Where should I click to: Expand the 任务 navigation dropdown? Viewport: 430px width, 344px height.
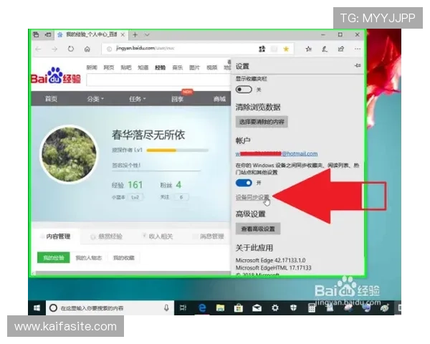click(138, 99)
